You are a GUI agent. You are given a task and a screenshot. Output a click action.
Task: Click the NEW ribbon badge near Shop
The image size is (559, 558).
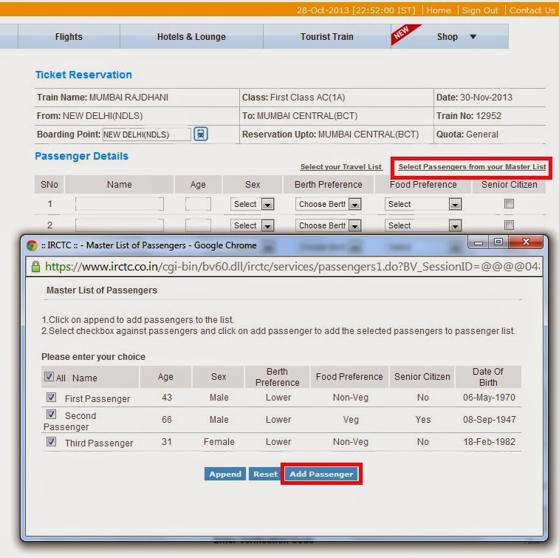click(405, 34)
